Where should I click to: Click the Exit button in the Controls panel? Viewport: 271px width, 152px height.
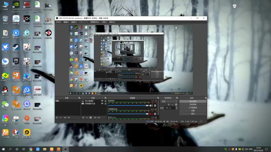click(x=193, y=114)
